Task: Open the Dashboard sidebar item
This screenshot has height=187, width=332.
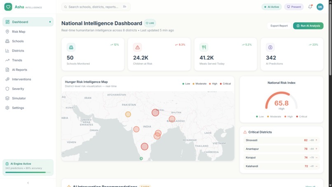Action: tap(28, 22)
